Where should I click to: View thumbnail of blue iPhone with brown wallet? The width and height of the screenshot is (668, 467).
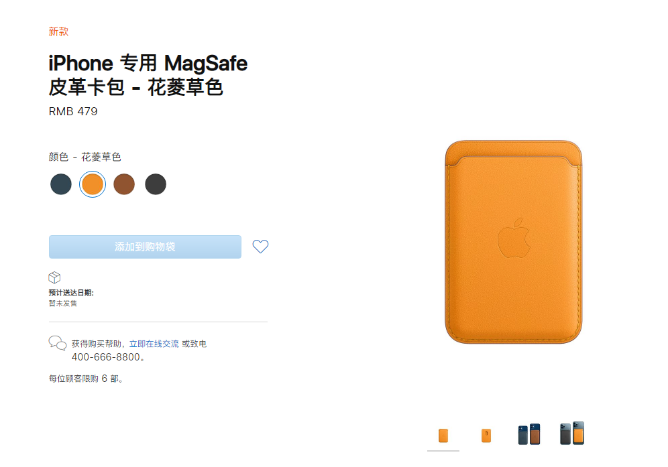click(529, 434)
